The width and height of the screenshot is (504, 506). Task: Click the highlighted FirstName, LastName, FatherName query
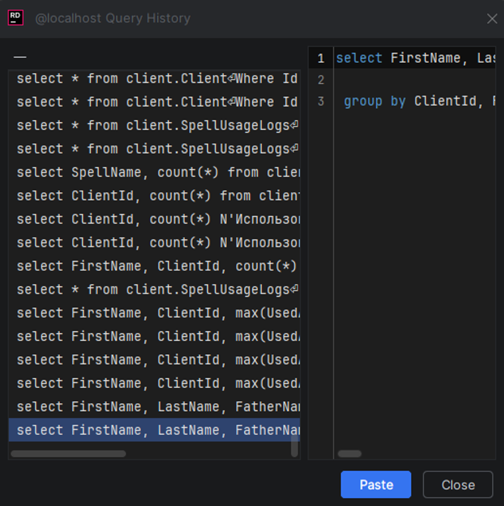pyautogui.click(x=155, y=430)
